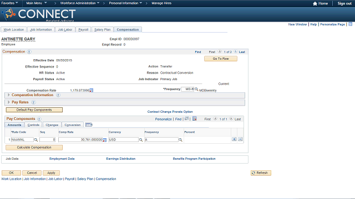The image size is (355, 199).
Task: Open Contract Change Prorate Option link
Action: tap(170, 112)
